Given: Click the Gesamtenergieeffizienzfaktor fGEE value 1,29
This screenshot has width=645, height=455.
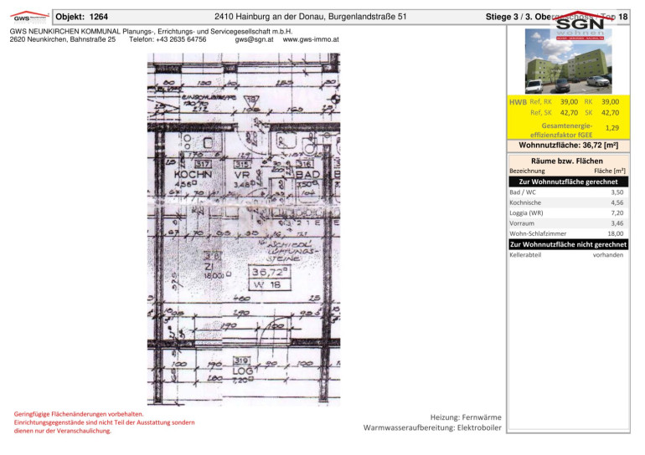Looking at the screenshot, I should (x=611, y=128).
